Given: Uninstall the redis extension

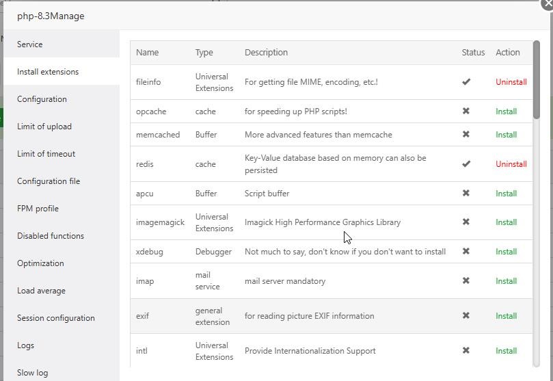Looking at the screenshot, I should click(x=511, y=164).
